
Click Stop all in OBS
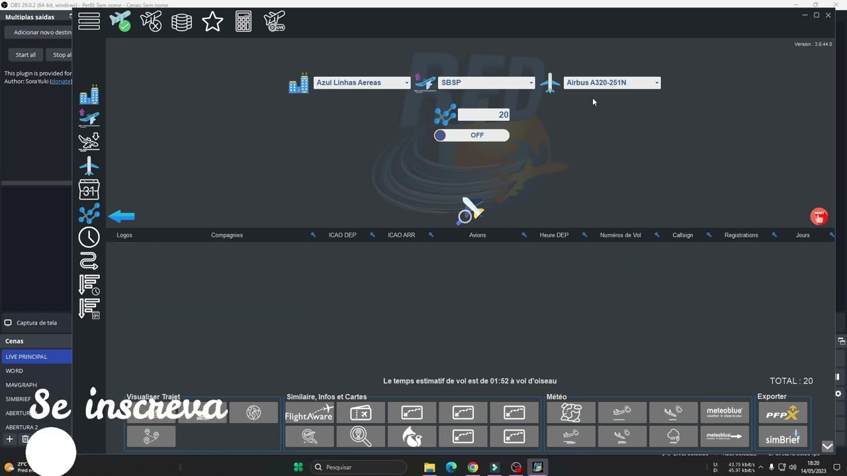point(61,55)
